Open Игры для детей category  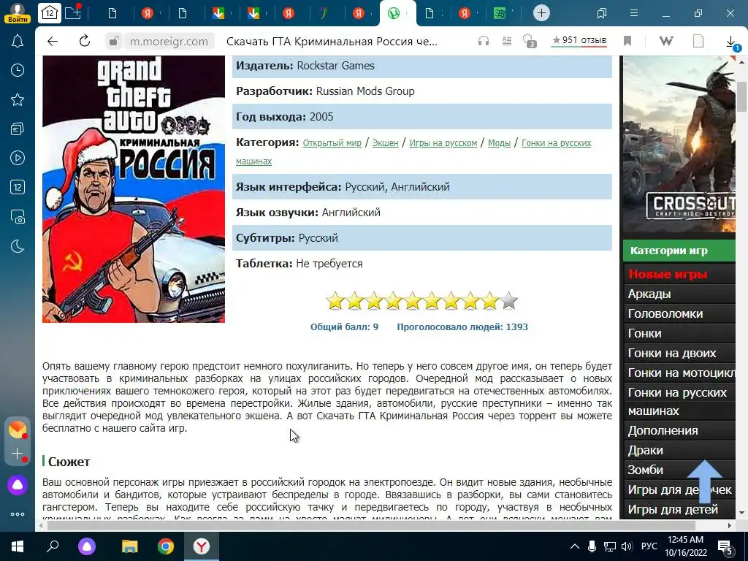point(673,509)
